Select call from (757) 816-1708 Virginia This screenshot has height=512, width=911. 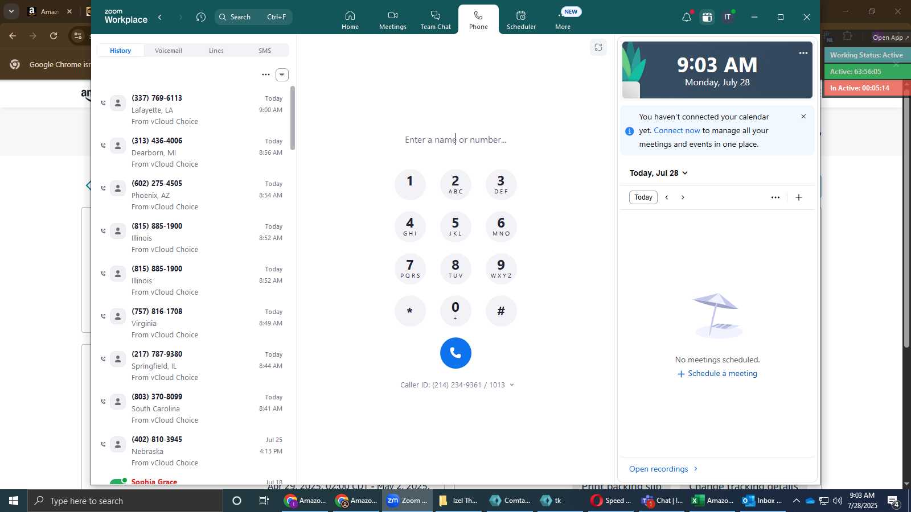[x=192, y=323]
